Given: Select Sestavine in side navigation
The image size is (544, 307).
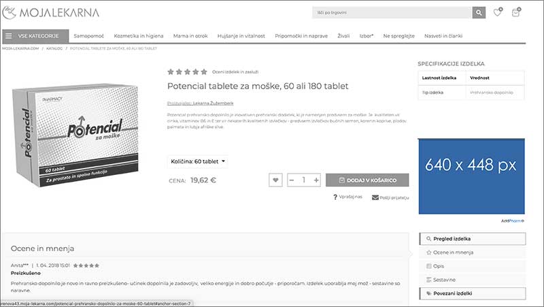Looking at the screenshot, I should point(472,280).
